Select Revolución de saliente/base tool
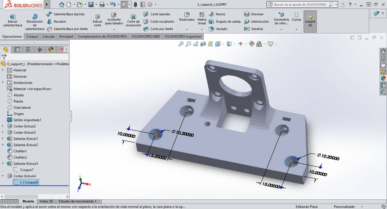This screenshot has height=209, width=387. click(x=35, y=22)
